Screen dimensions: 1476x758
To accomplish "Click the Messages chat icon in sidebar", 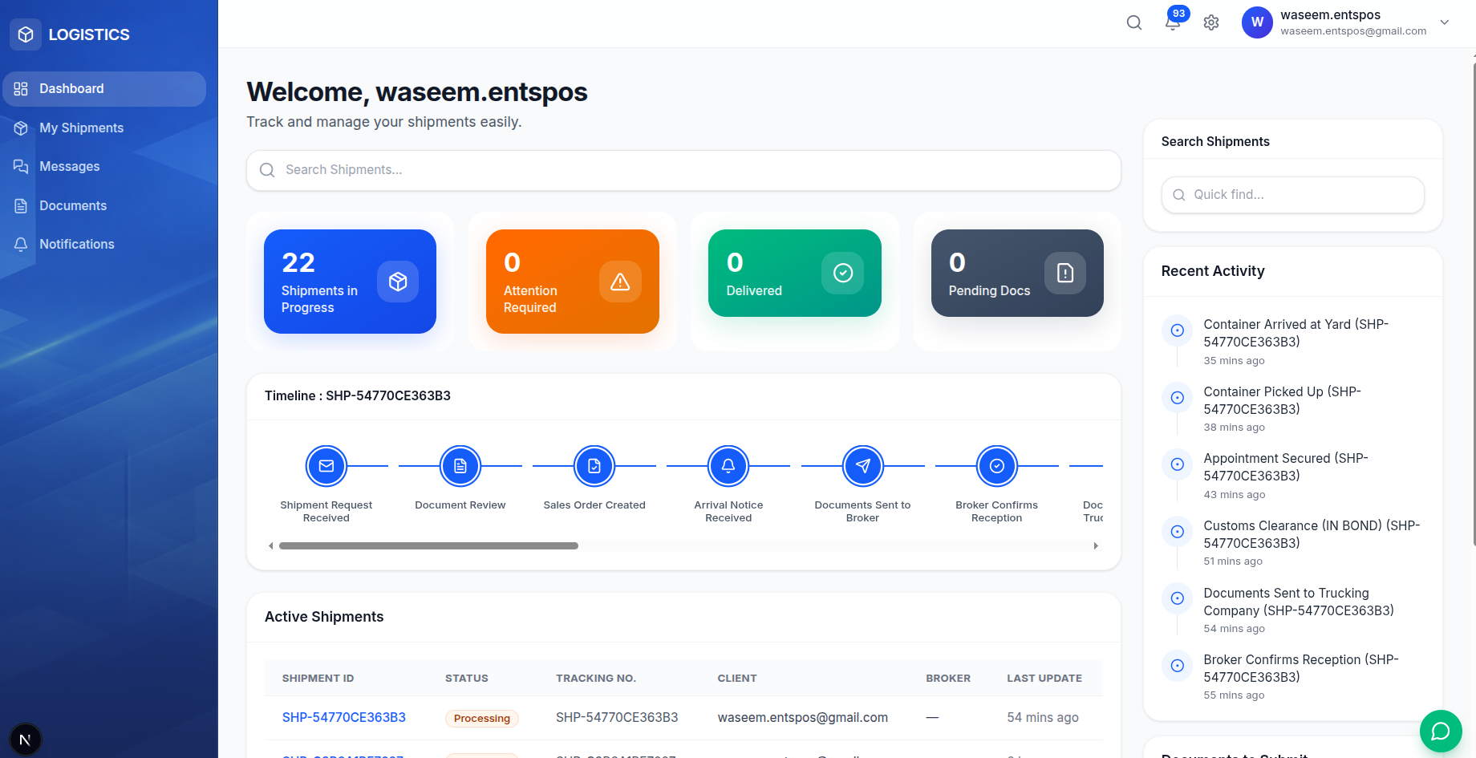I will coord(21,167).
